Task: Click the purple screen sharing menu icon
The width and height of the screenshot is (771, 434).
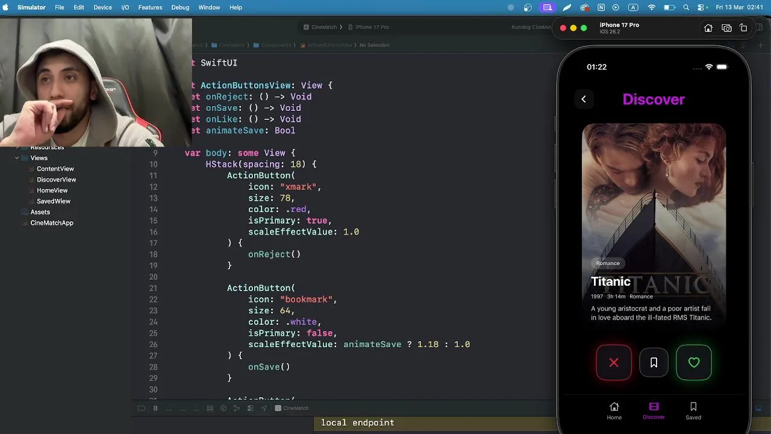Action: tap(547, 7)
